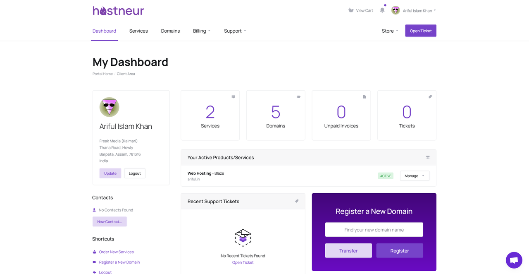
Task: Click the ACTIVE status badge
Action: (x=386, y=176)
